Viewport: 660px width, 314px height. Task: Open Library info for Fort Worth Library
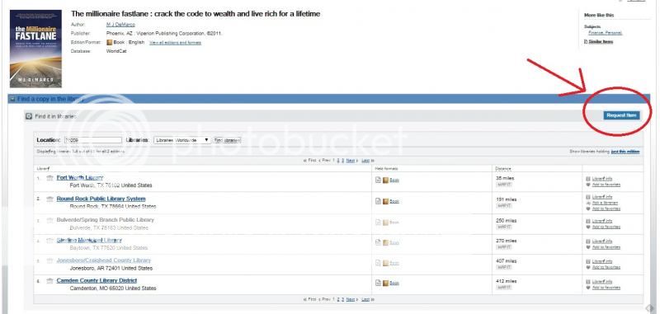(x=602, y=179)
